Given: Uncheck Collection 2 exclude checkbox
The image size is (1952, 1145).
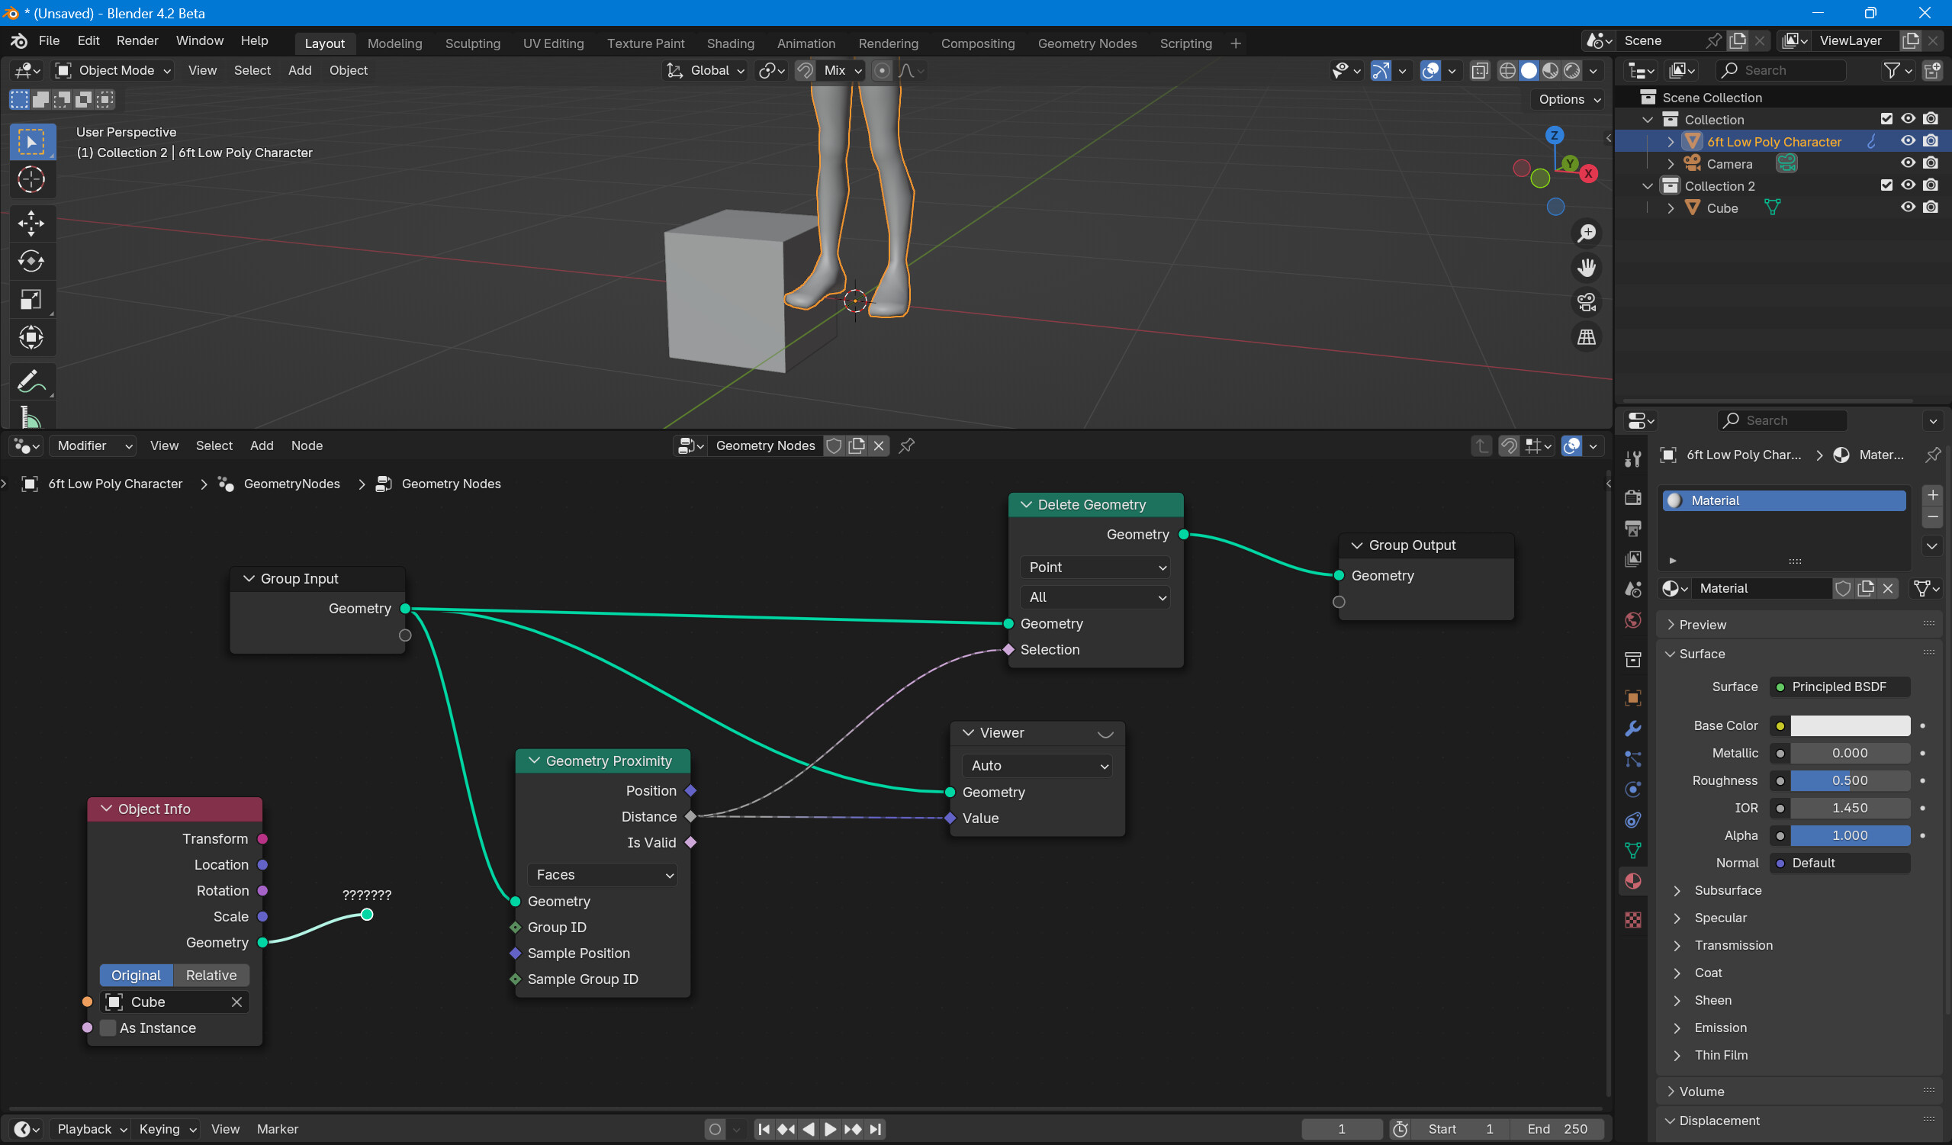Looking at the screenshot, I should pos(1886,185).
